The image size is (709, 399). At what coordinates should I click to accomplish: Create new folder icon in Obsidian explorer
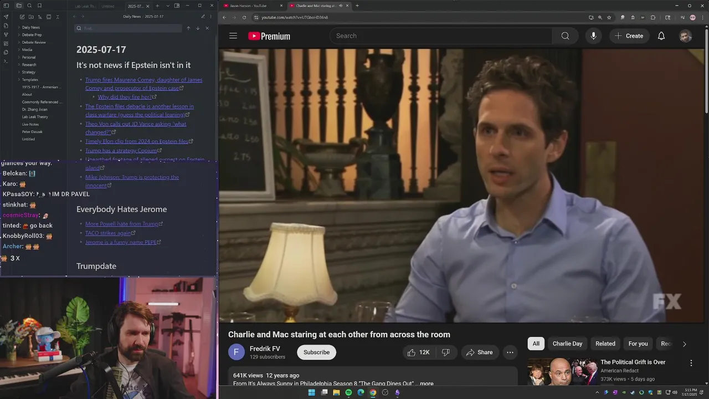point(31,17)
